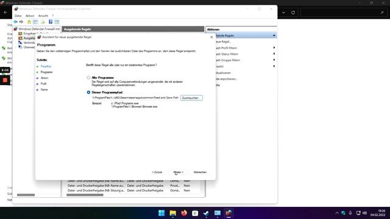Screen dimensions: 390x219
Task: Collapse the Ausgehende Regeln actions section
Action: (x=274, y=35)
